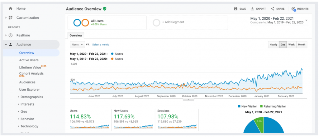Viewport: 319px width, 137px height.
Task: Expand the Technology submenu
Action: coord(18,126)
